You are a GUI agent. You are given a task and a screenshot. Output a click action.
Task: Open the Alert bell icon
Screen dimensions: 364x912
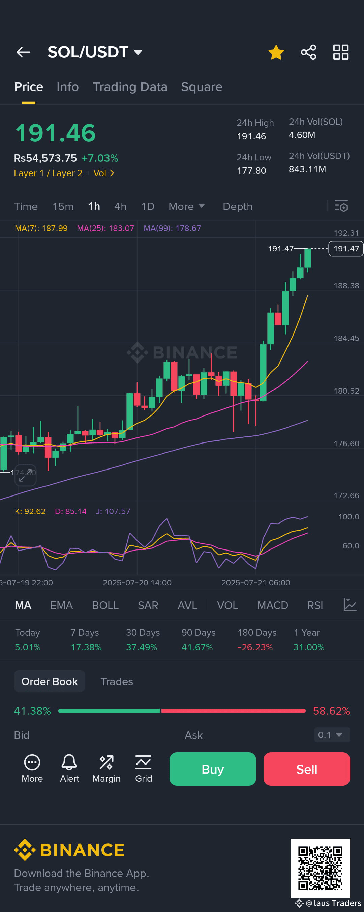(x=69, y=769)
